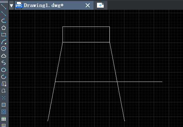Screen dimensions: 183x127
Task: Select the Polyline tool
Action: click(4, 21)
